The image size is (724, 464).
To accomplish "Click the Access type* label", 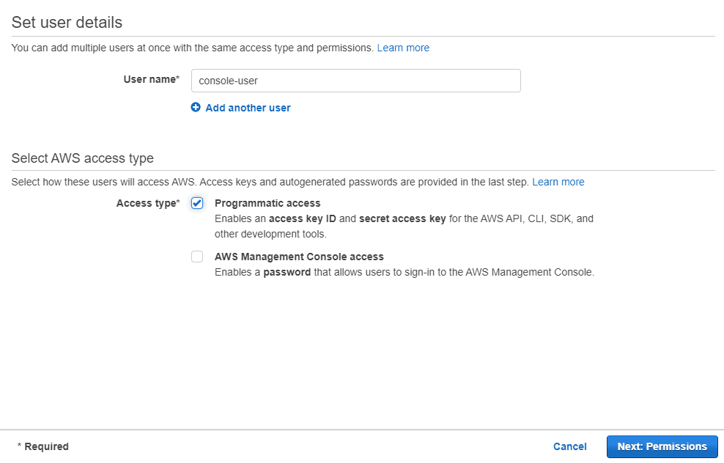I will click(x=148, y=203).
